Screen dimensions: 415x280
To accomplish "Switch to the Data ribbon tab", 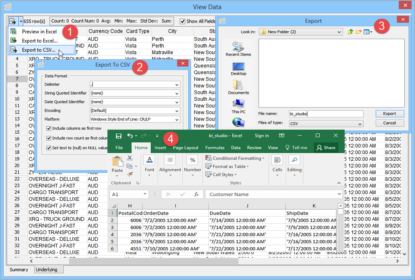I will 236,148.
